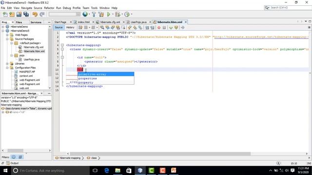Image resolution: width=312 pixels, height=175 pixels.
Task: Select properties in the completion popup
Action: point(106,78)
